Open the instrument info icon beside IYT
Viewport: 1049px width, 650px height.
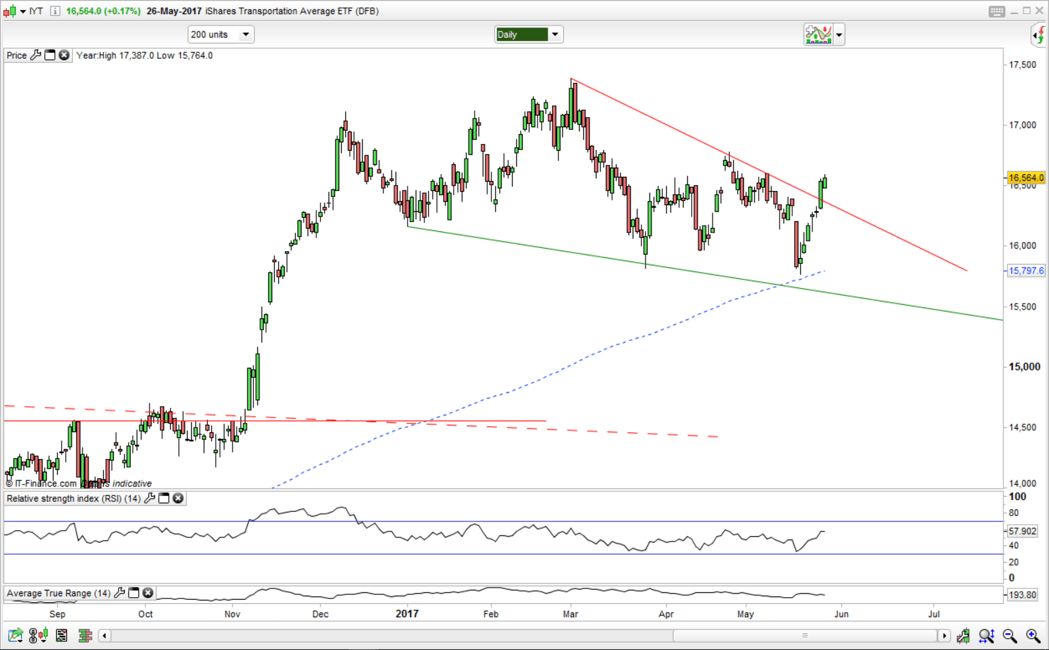click(55, 11)
